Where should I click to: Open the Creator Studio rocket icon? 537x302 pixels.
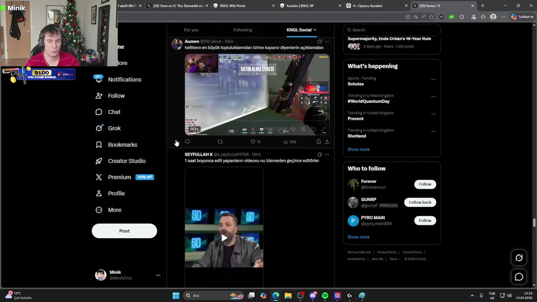pos(99,161)
